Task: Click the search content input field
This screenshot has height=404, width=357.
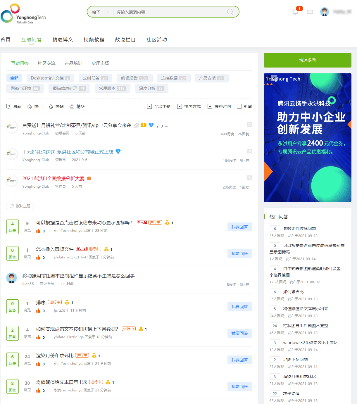Action: (170, 12)
